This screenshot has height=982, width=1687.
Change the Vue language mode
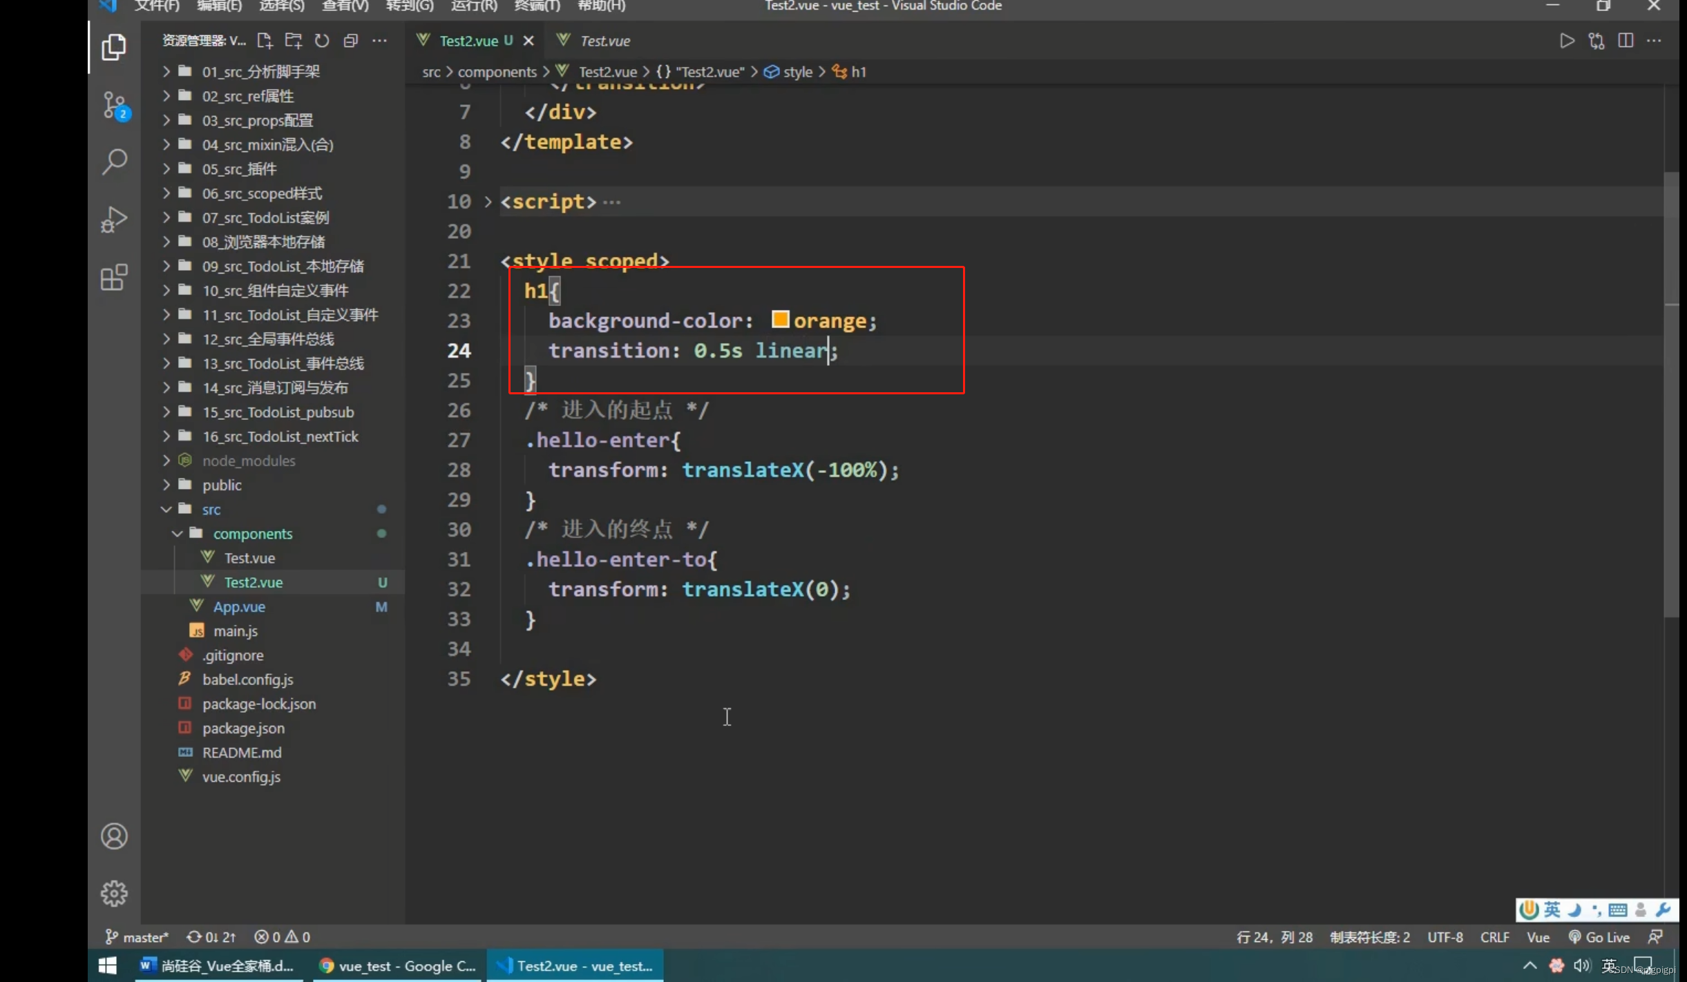[1538, 937]
